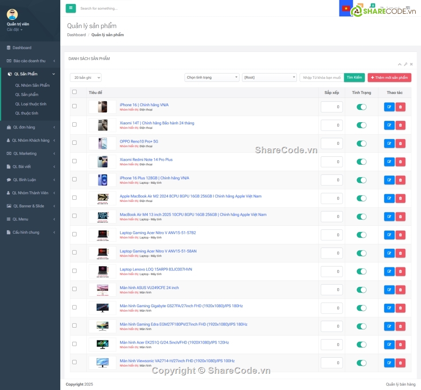Expand QL Marketing menu
Screen dimensions: 421x390
click(30, 154)
